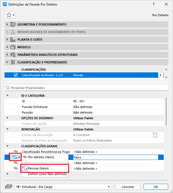Click the Cancelar button
Image resolution: width=173 pixels, height=193 pixels.
coord(128,187)
